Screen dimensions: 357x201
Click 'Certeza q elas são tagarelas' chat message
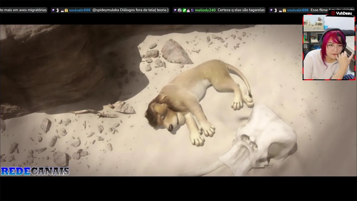(241, 10)
